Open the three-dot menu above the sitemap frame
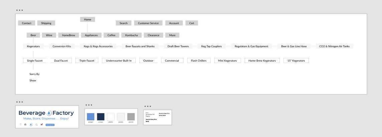 19,10
